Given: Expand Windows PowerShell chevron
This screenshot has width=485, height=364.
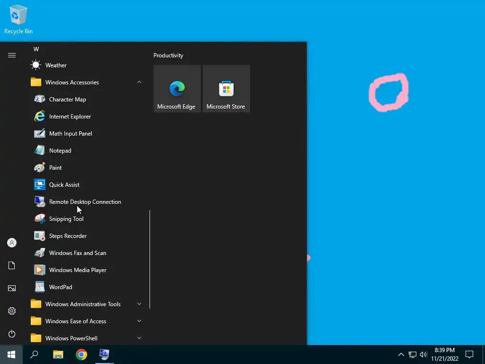Looking at the screenshot, I should (139, 338).
